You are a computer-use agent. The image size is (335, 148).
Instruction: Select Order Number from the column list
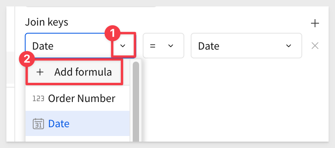78,98
